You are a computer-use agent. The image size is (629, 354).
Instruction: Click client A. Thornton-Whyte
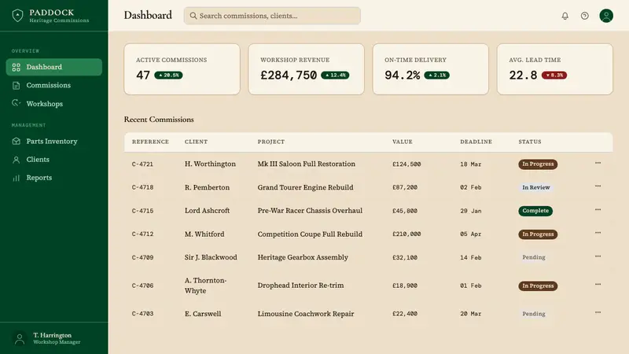(x=205, y=286)
